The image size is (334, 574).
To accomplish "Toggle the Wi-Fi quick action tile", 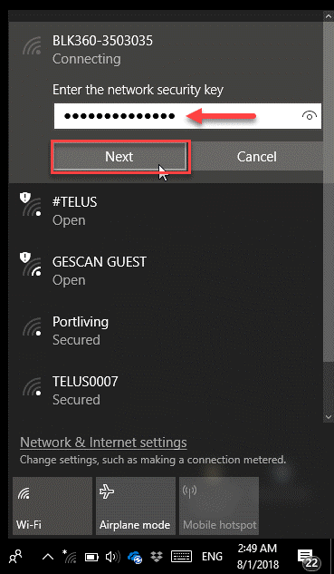I will [52, 506].
